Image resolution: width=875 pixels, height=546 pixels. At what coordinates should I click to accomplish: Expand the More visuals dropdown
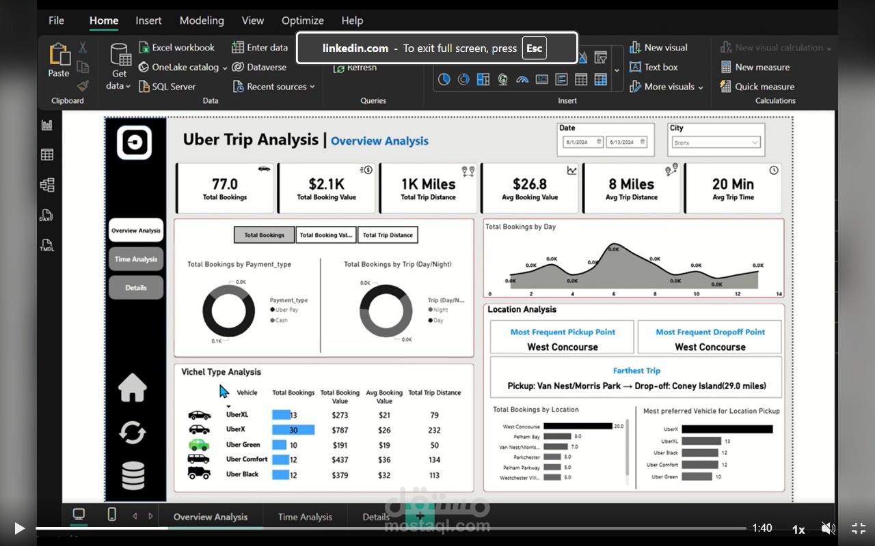point(667,87)
